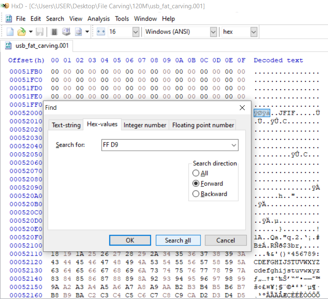Click the Save disk icon in toolbar
Screen dimensions: 328x299
coord(40,32)
